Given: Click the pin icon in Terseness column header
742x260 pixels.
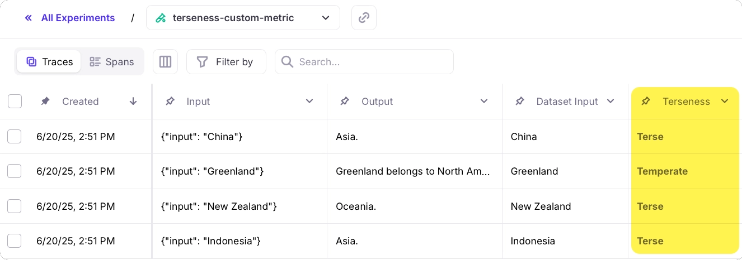Looking at the screenshot, I should point(646,102).
